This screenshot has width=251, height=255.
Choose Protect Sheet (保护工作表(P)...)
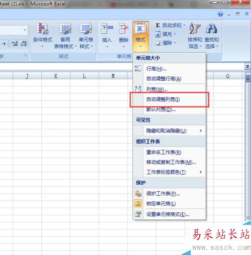169,194
